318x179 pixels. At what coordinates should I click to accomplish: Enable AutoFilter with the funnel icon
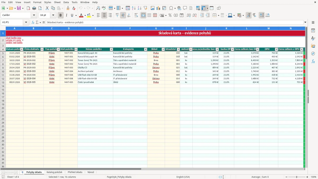pos(145,8)
